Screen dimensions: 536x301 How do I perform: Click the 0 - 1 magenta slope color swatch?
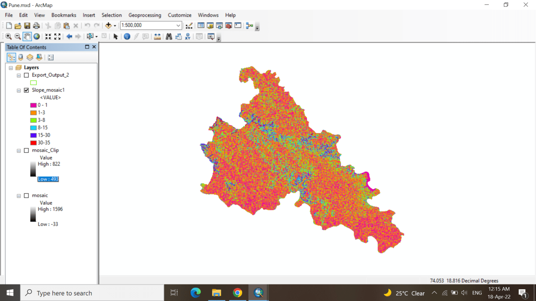click(x=34, y=105)
